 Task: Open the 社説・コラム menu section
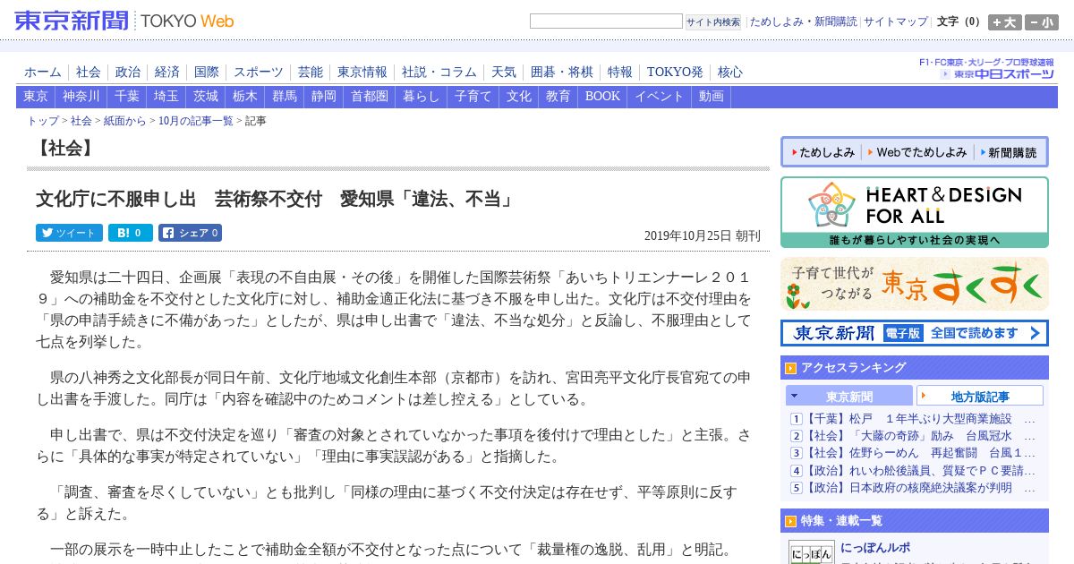click(439, 72)
